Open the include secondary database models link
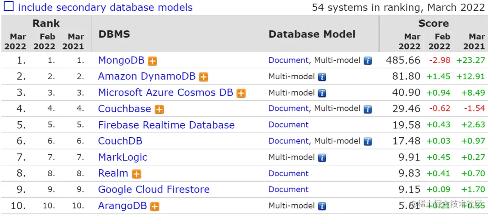The image size is (490, 216). click(105, 8)
